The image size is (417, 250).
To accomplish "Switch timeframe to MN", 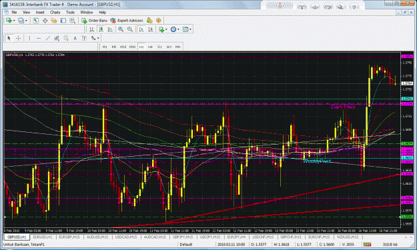I will (178, 47).
